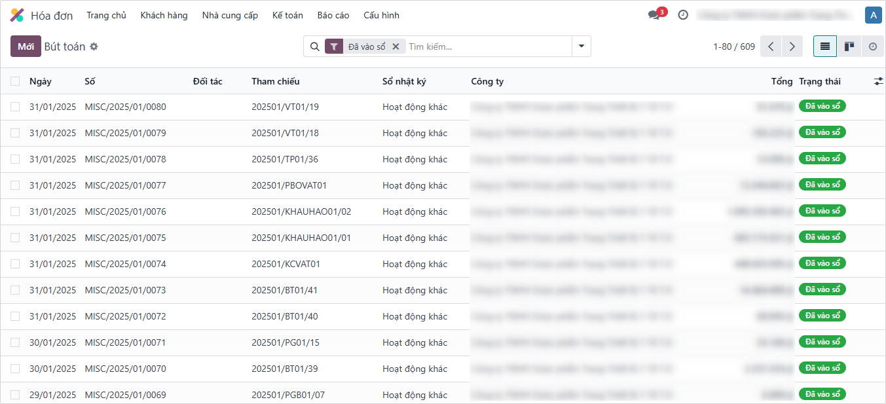The height and width of the screenshot is (404, 886).
Task: Open the activities clock icon in top bar
Action: [683, 15]
